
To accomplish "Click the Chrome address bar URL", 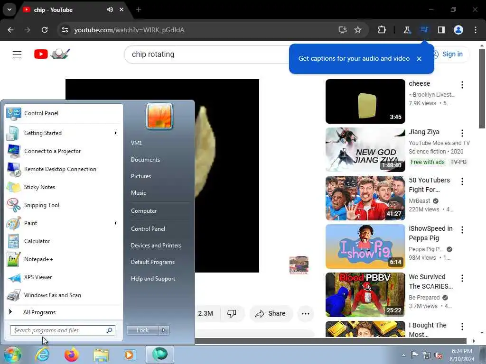I will pos(129,30).
